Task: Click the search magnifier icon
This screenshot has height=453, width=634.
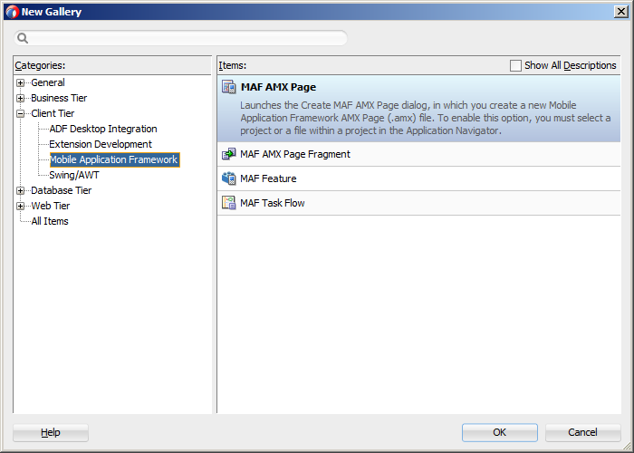Action: [23, 38]
